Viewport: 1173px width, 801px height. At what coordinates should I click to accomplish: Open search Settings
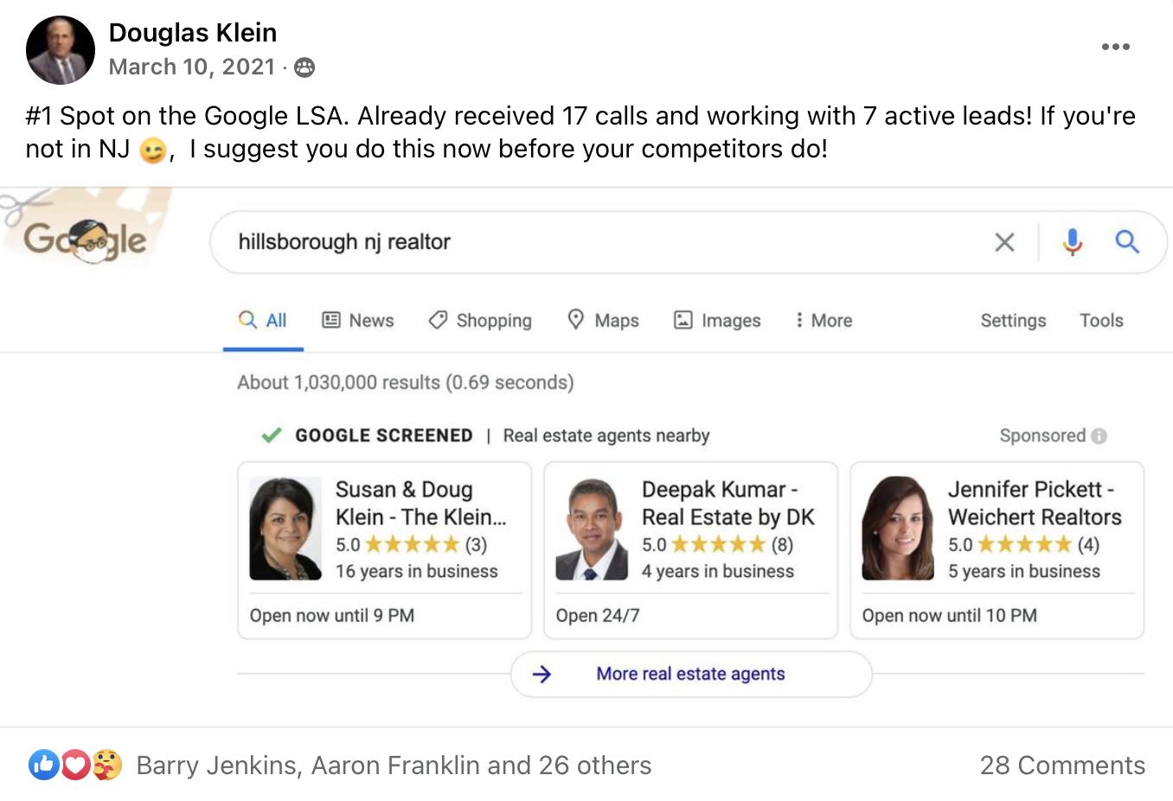[1013, 320]
